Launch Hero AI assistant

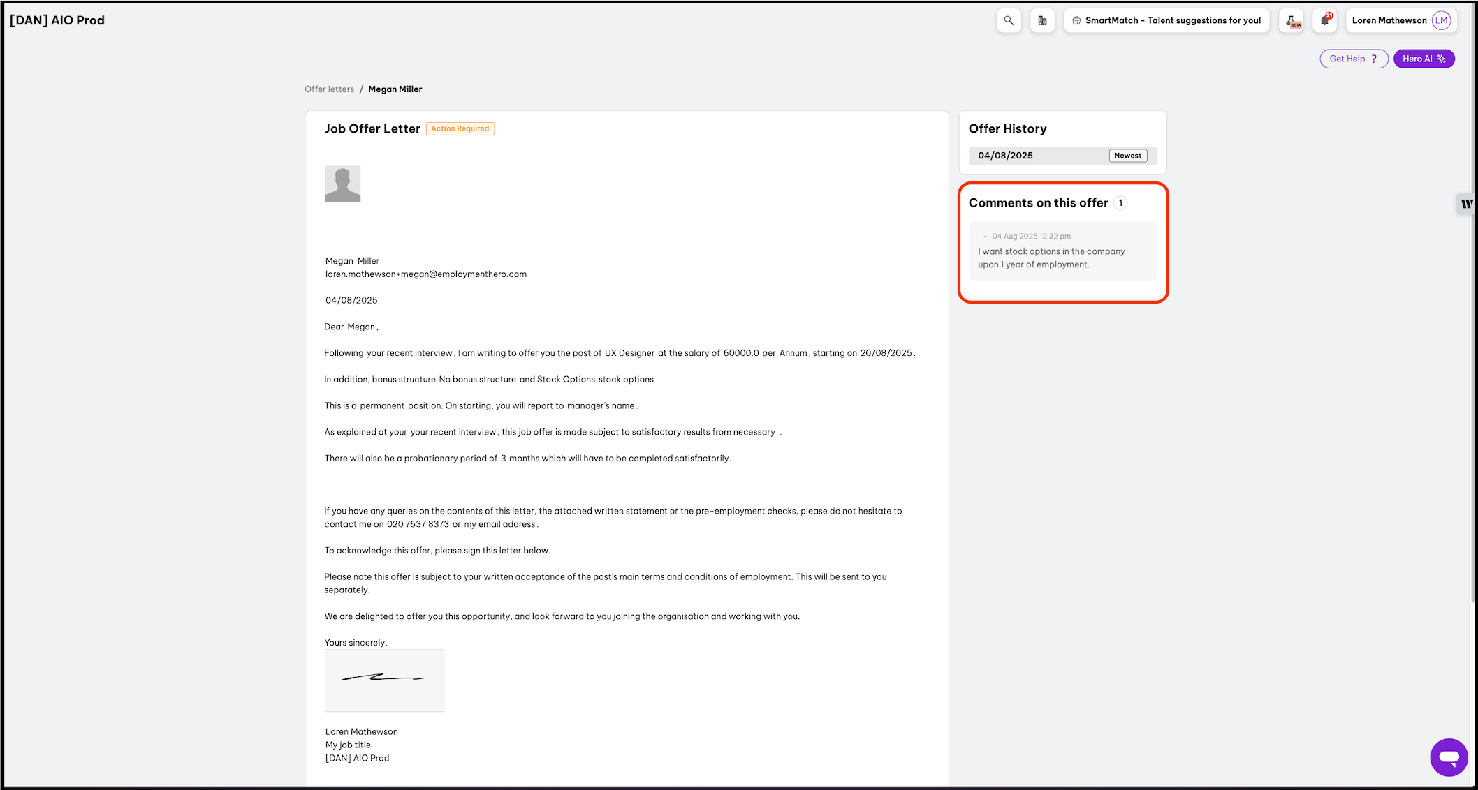pos(1424,59)
